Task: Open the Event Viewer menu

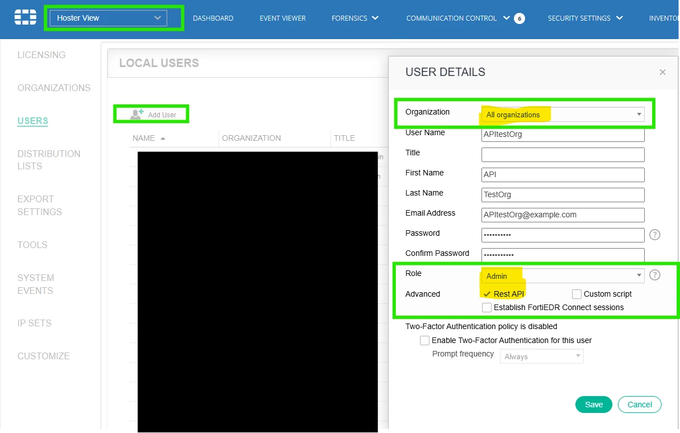Action: 282,18
